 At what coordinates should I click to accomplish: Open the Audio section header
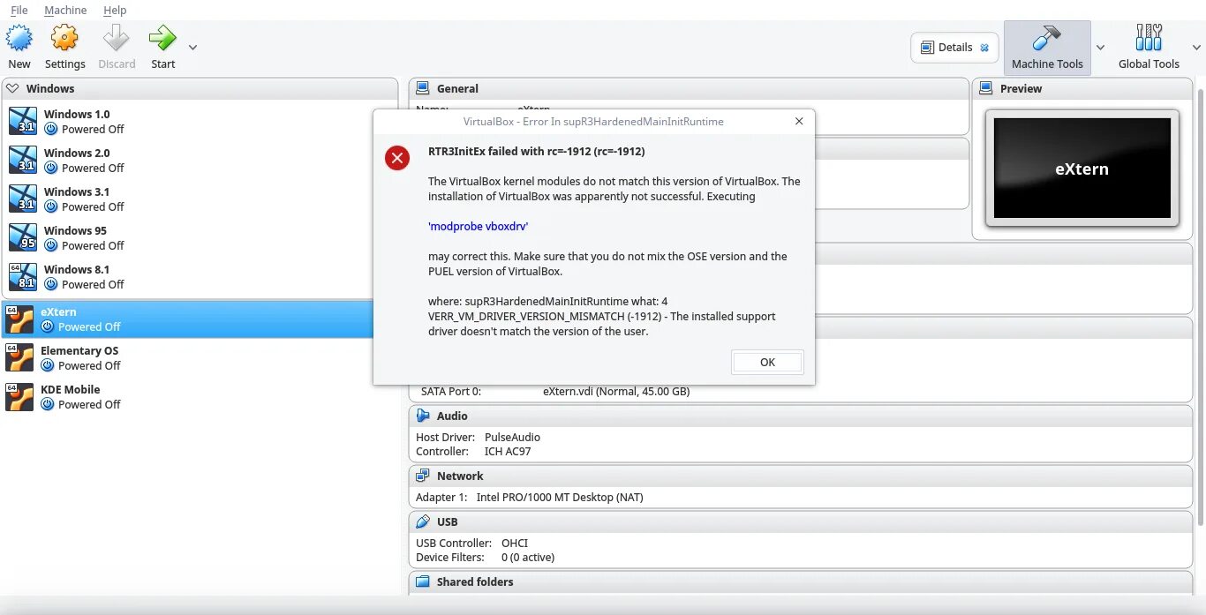[800, 416]
